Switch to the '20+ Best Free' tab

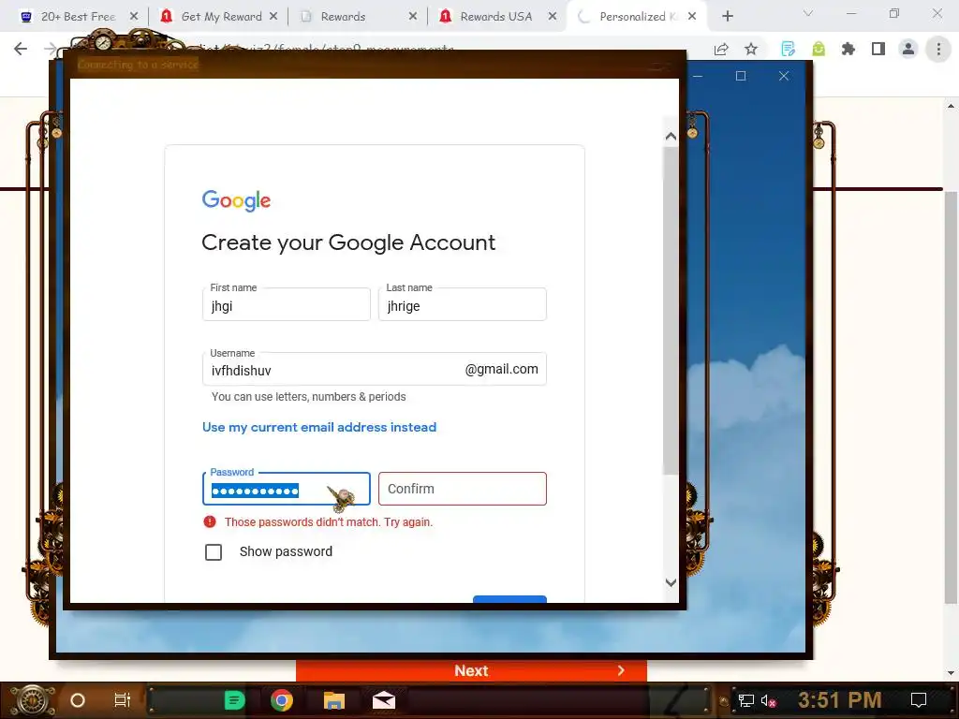click(x=78, y=17)
